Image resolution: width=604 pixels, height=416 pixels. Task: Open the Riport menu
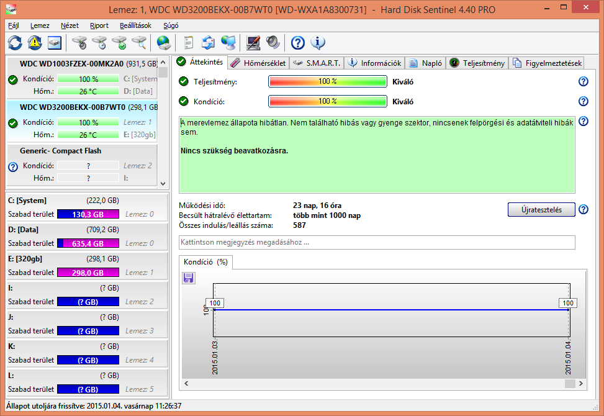[x=99, y=25]
